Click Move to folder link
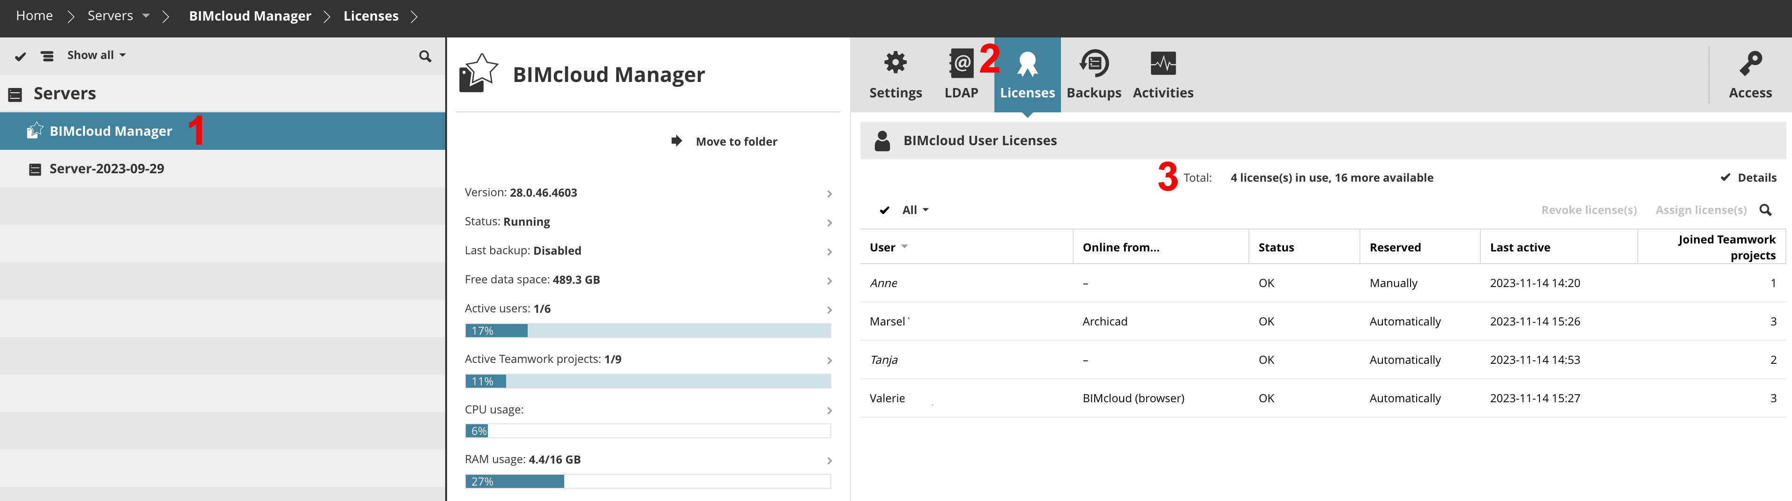Screen dimensions: 1792x501 736,142
